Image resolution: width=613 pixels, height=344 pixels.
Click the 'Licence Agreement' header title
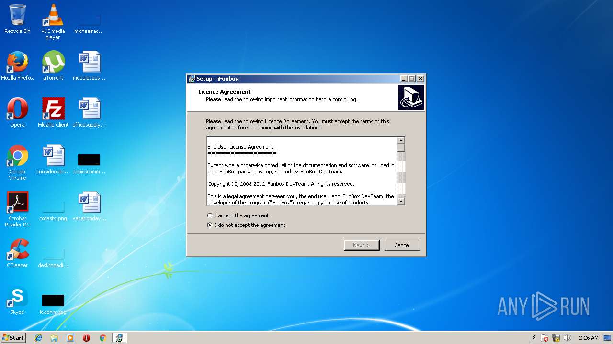(x=225, y=92)
